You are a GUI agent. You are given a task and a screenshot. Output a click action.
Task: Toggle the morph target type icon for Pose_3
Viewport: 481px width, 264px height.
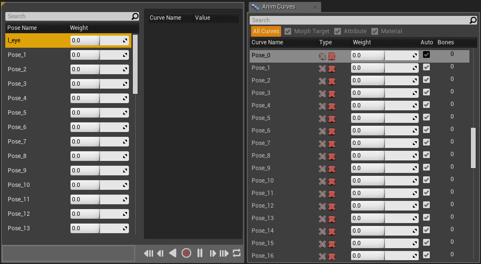coord(322,93)
